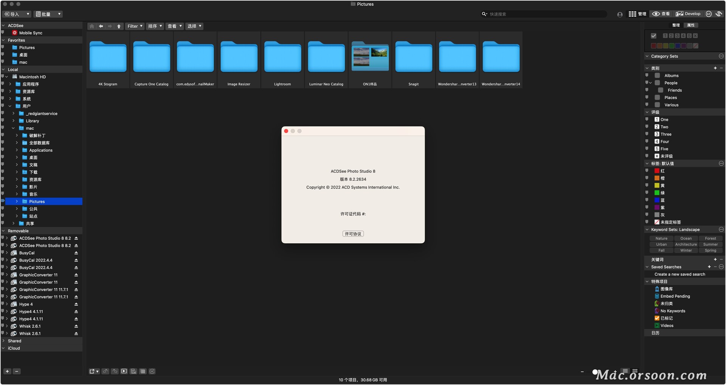Click the Mobile Sync icon

[15, 33]
